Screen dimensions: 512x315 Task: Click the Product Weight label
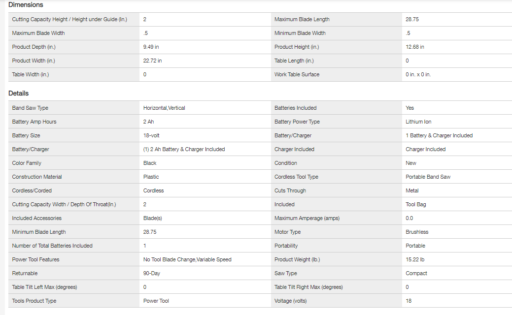[x=297, y=259]
